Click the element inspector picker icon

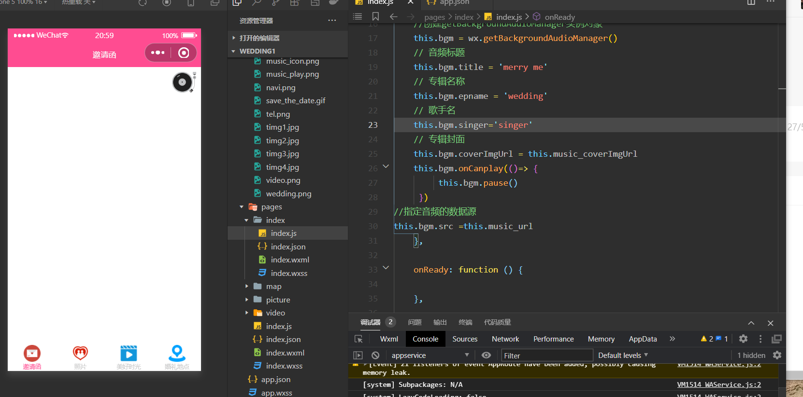(x=358, y=339)
